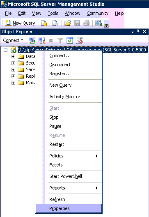Click the Print icon in toolbar
The width and height of the screenshot is (149, 217).
86,23
